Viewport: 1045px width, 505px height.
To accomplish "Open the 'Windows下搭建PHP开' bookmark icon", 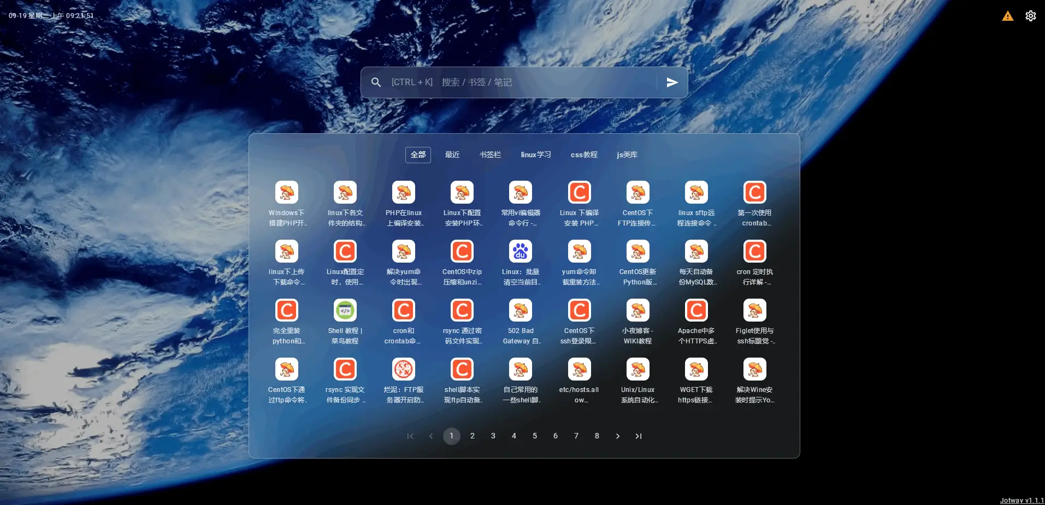I will [x=287, y=192].
